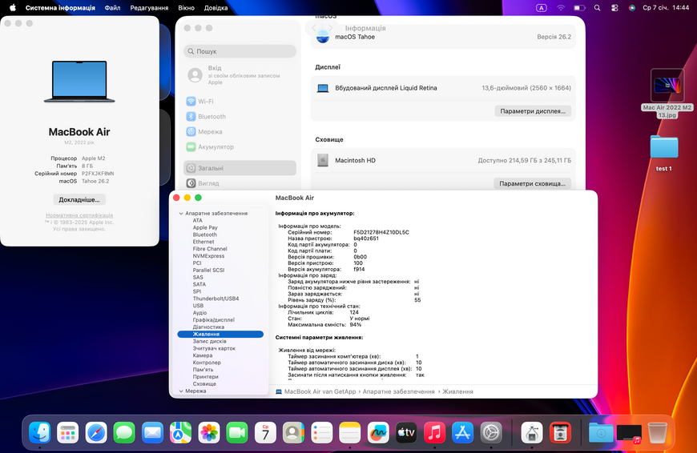Image resolution: width=697 pixels, height=453 pixels.
Task: Open Довідка menu
Action: [x=216, y=7]
